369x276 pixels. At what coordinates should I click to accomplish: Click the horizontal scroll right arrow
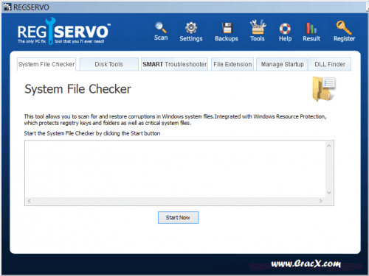click(x=320, y=201)
